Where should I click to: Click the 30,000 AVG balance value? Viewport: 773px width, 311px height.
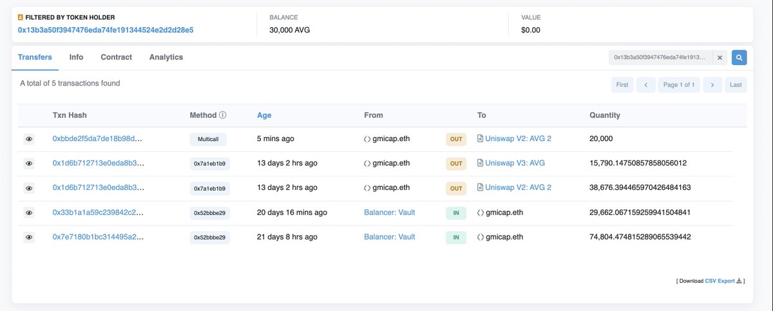tap(290, 30)
